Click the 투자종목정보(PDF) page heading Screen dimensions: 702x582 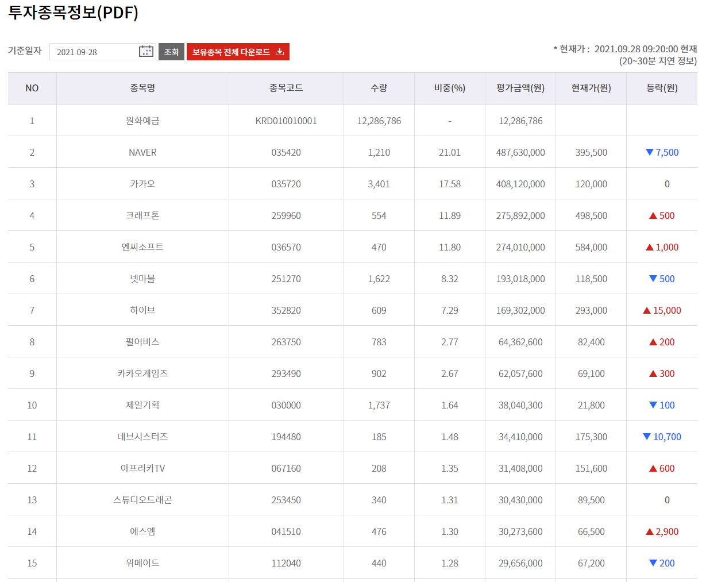73,12
